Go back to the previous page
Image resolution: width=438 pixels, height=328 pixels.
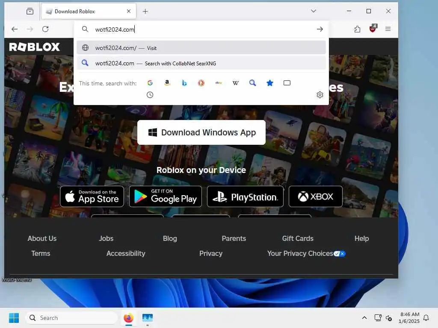[15, 29]
